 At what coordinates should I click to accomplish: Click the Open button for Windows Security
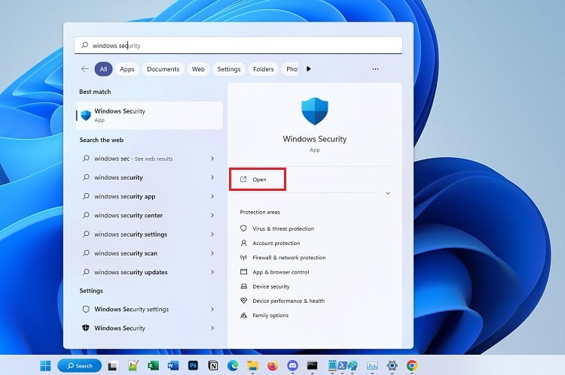click(258, 180)
